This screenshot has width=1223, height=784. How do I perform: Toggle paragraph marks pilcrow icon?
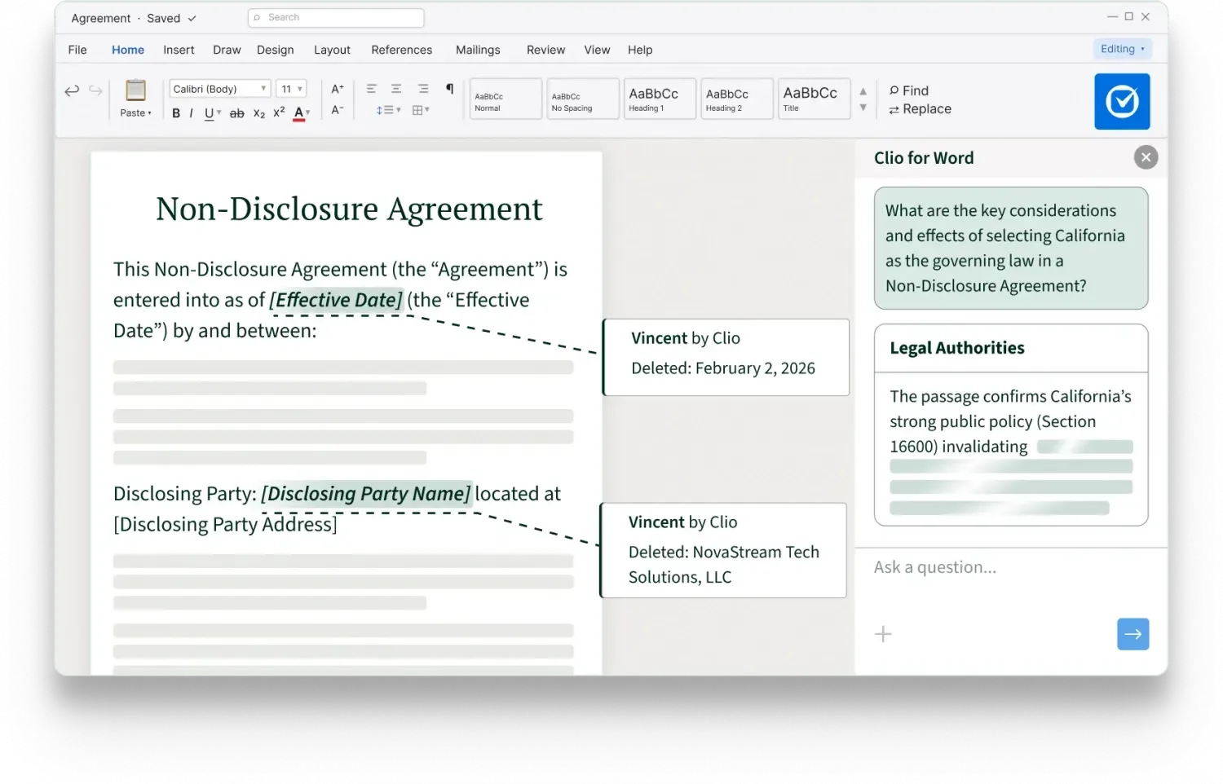click(449, 89)
